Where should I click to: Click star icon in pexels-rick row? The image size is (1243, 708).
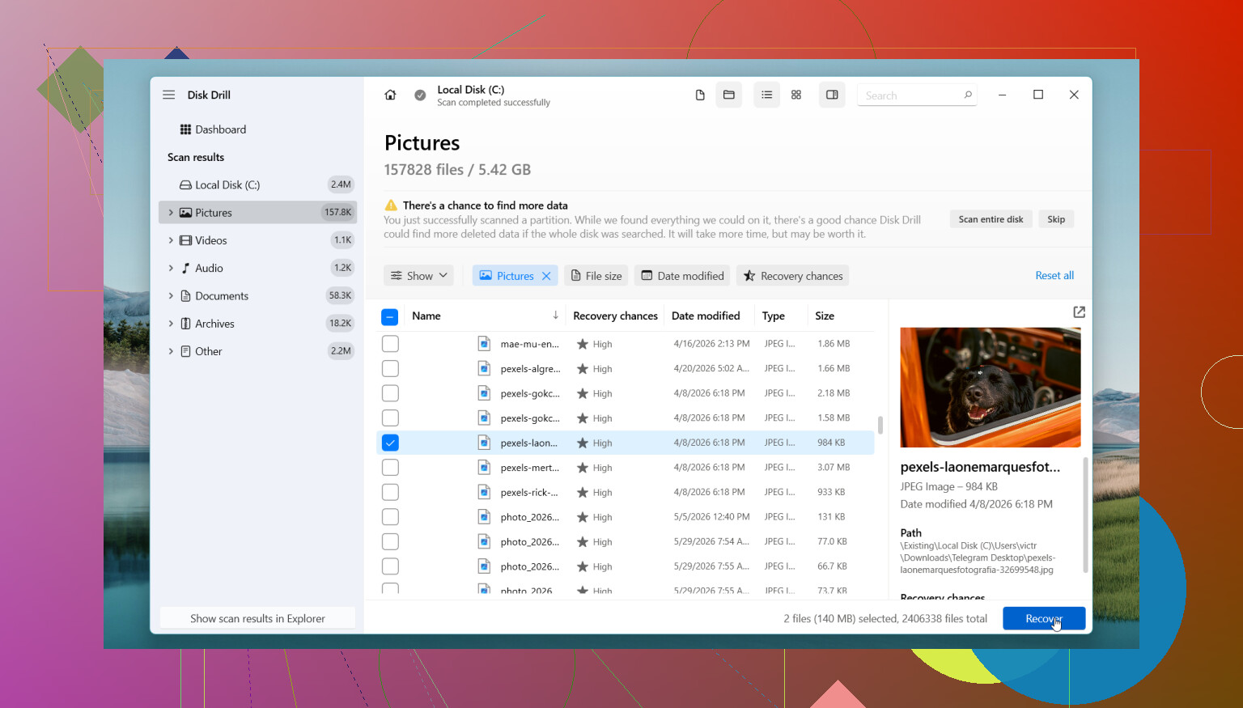[582, 492]
